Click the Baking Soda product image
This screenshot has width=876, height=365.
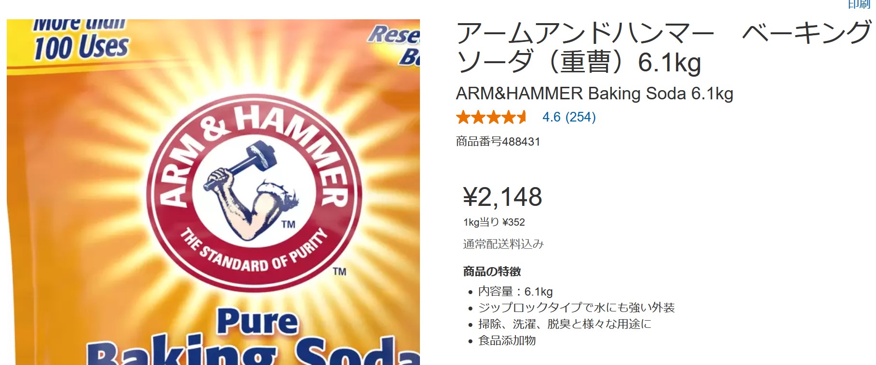click(x=213, y=192)
